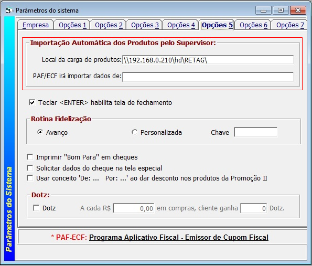This screenshot has height=266, width=312.
Task: Open the Opções 4 tab
Action: coord(181,25)
